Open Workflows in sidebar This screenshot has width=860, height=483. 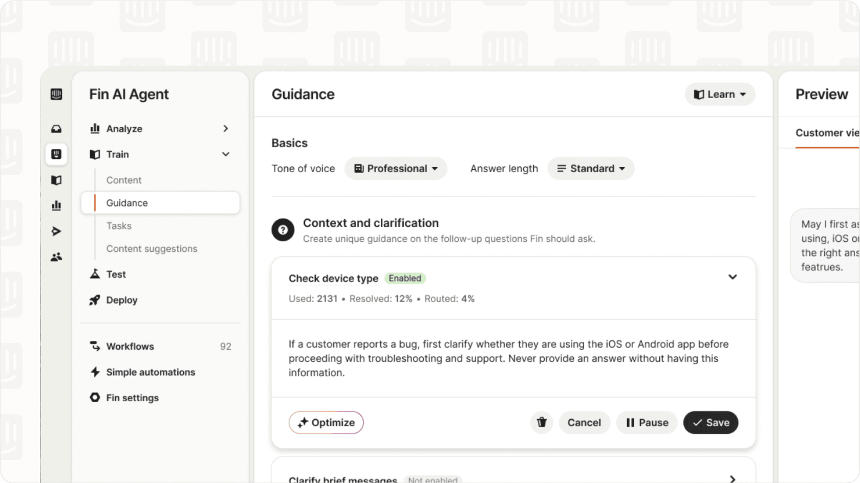tap(130, 347)
